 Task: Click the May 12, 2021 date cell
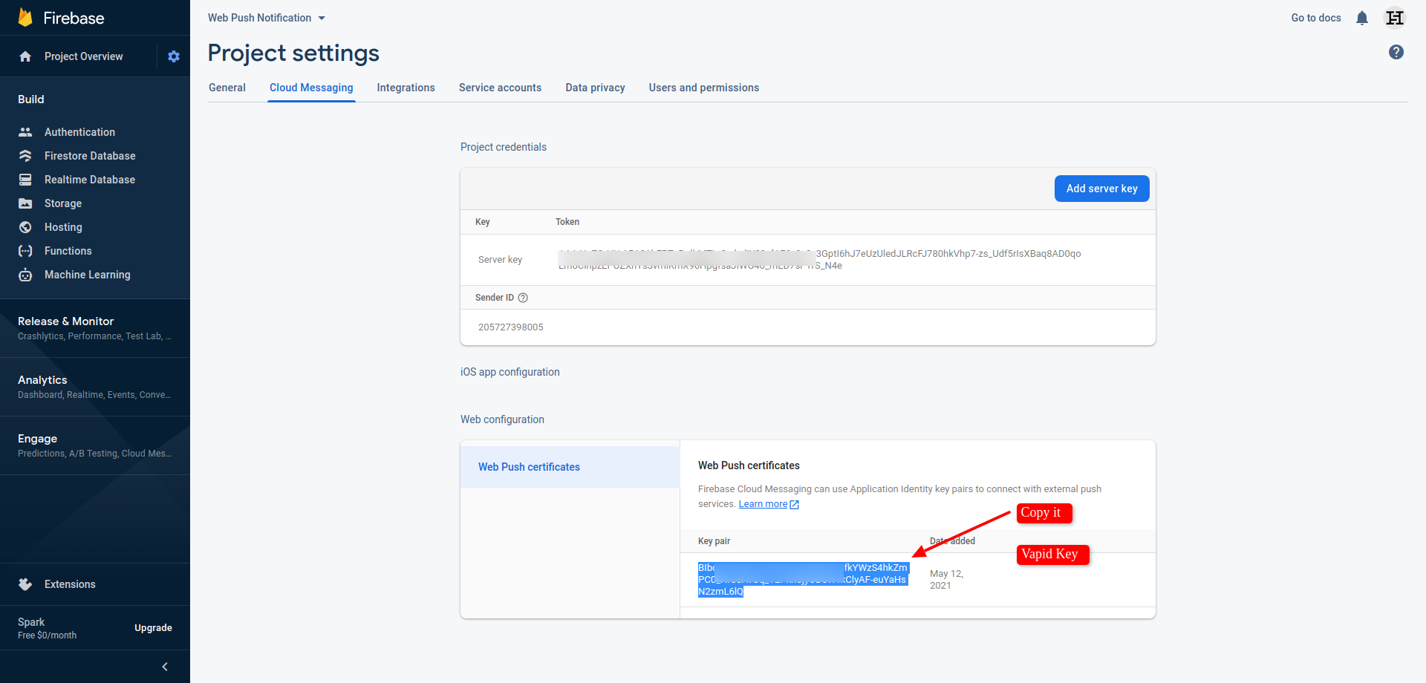tap(946, 580)
